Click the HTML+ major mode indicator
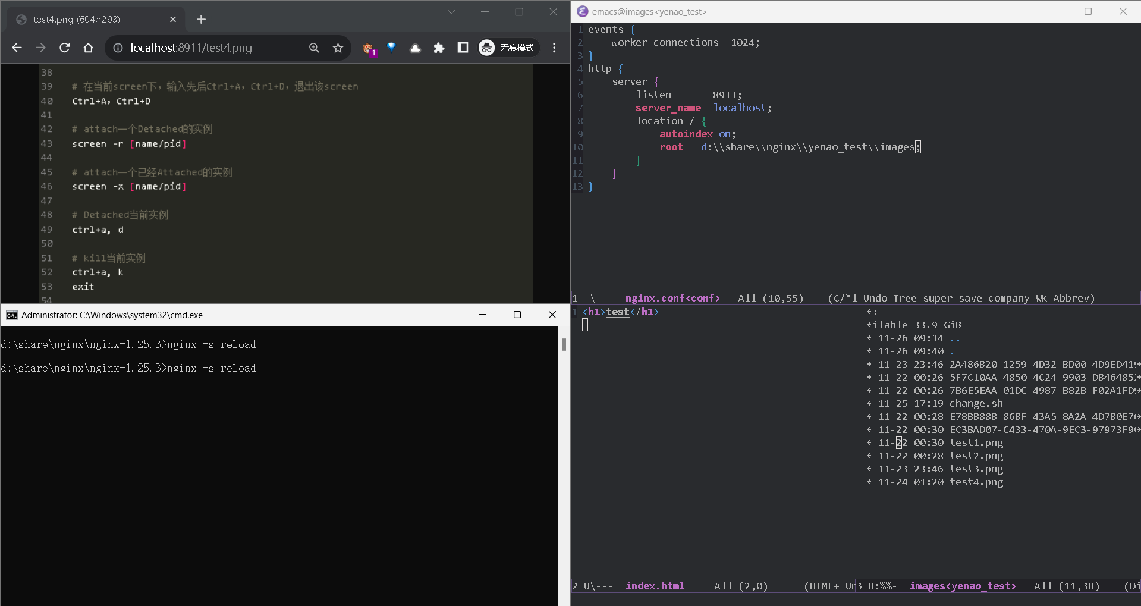 824,586
